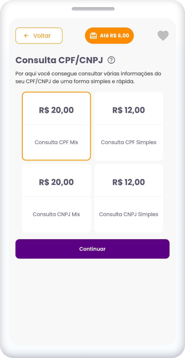Click the divider line inside CNPJ Simples card
This screenshot has width=185, height=358.
(129, 196)
